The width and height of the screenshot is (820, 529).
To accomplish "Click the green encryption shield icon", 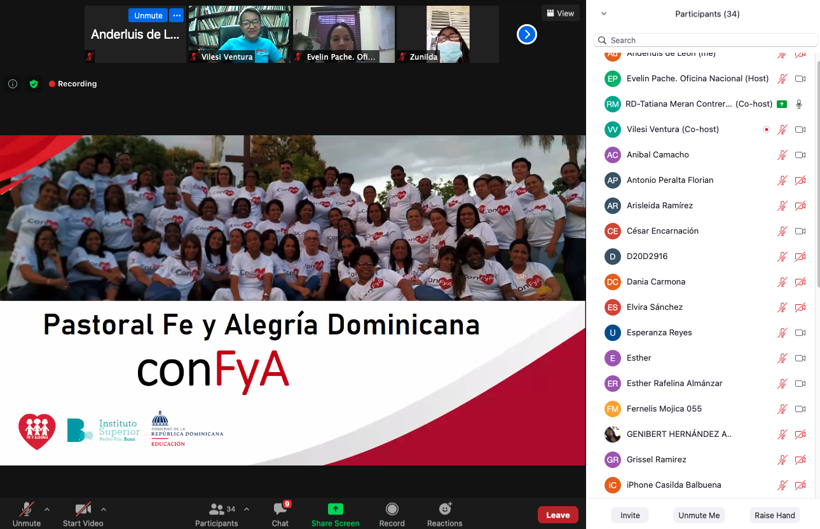I will (x=34, y=84).
